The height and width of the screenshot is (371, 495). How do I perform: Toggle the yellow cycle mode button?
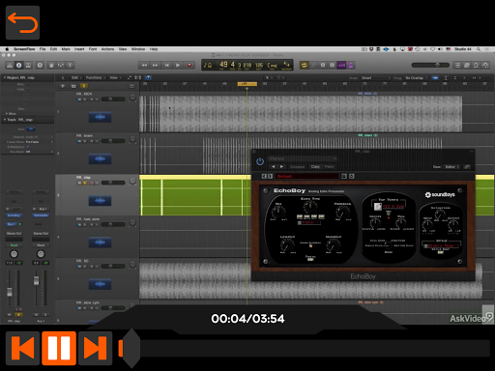304,65
